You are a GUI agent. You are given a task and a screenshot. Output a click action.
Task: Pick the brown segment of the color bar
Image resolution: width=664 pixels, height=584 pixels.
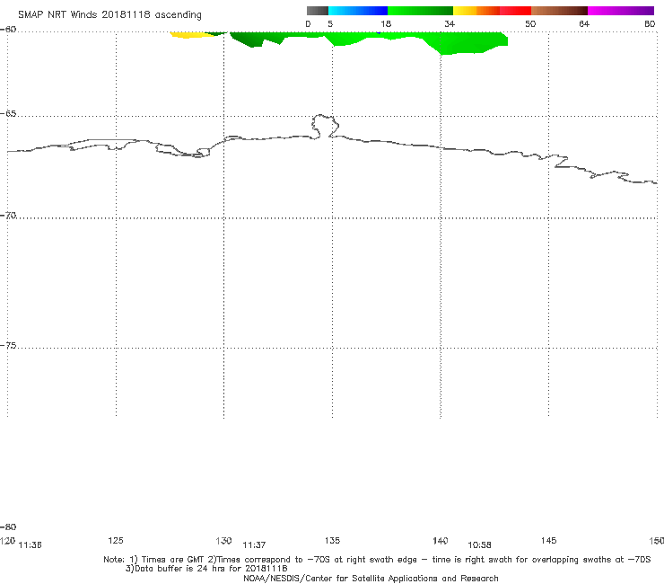559,11
